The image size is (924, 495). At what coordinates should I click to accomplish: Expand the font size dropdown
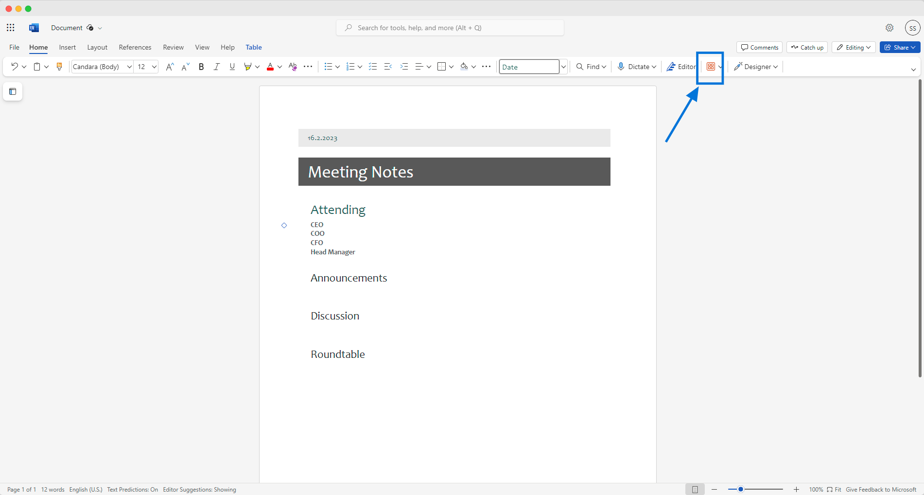(154, 67)
